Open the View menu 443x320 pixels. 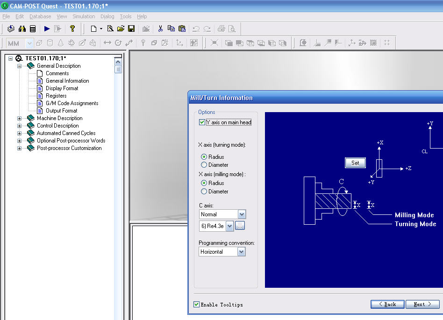coord(62,16)
